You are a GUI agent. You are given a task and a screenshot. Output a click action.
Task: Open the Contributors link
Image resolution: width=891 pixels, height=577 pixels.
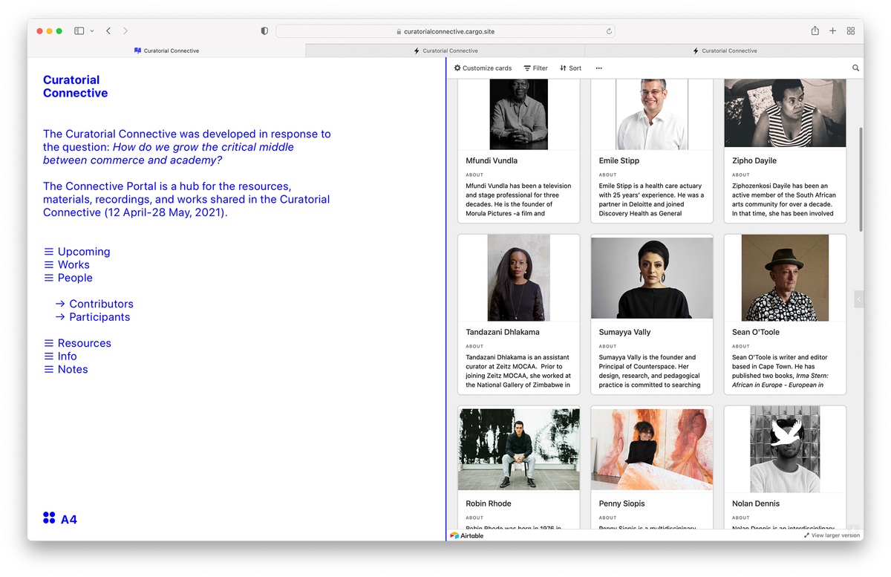(101, 304)
